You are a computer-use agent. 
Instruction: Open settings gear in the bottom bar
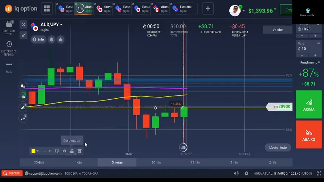point(246,173)
